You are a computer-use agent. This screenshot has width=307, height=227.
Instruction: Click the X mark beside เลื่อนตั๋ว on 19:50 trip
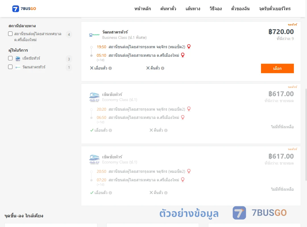pos(92,68)
